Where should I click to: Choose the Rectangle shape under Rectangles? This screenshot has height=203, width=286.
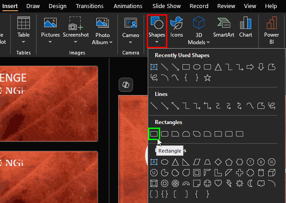point(154,134)
